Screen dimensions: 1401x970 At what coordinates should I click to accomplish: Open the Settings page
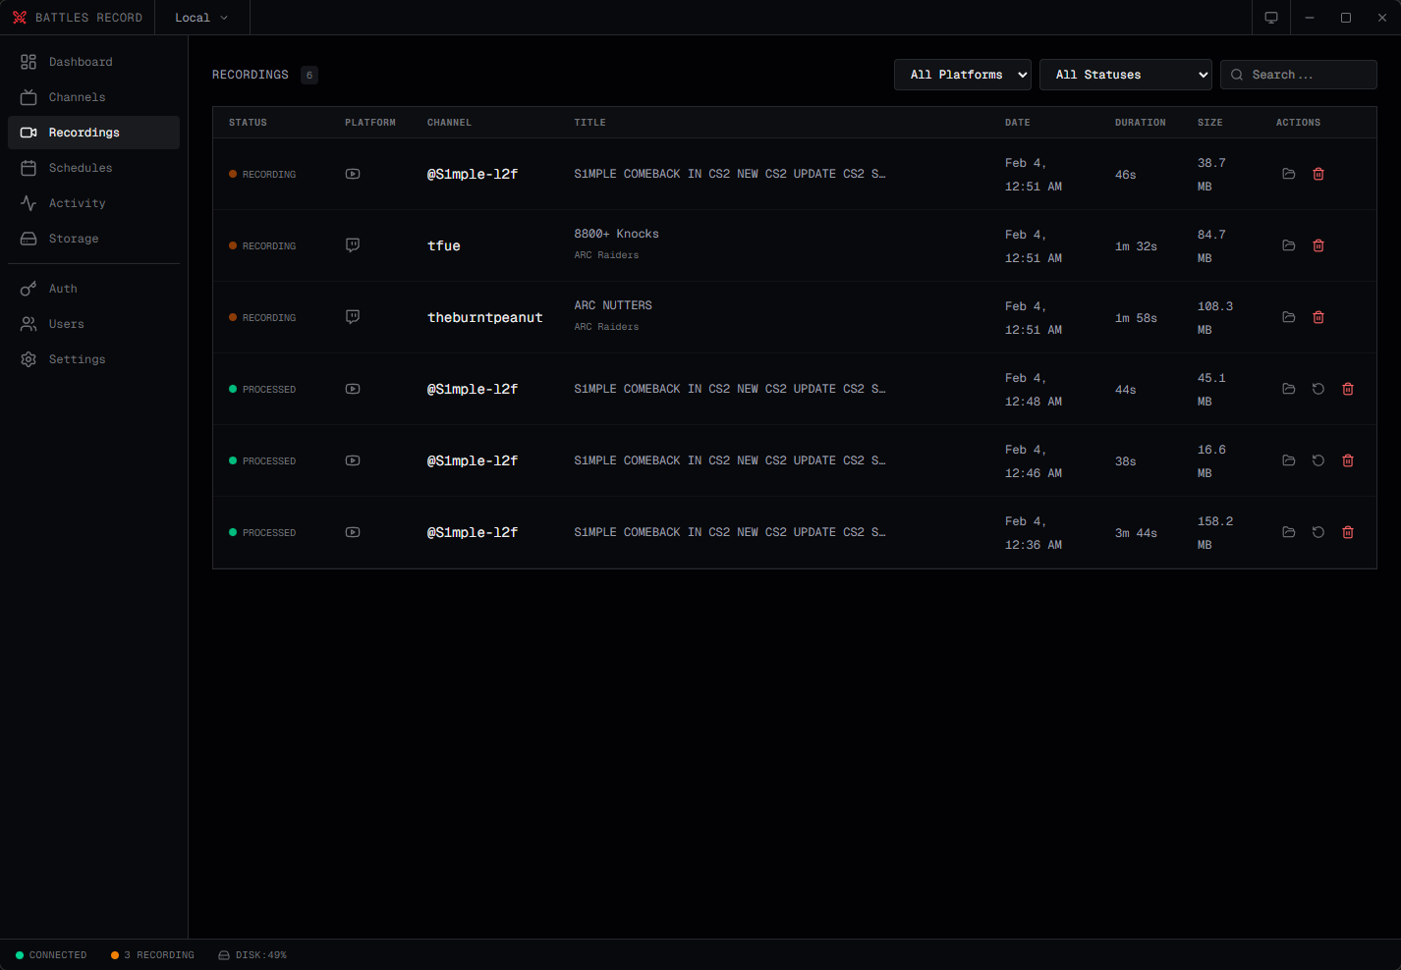(77, 358)
